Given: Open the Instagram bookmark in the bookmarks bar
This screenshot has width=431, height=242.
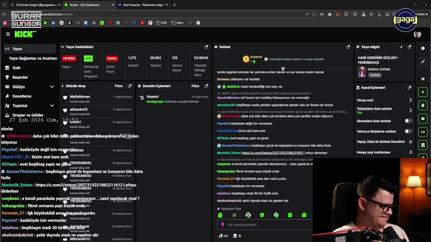Looking at the screenshot, I should [5, 23].
